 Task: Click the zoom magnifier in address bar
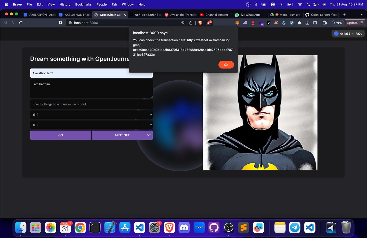(183, 23)
